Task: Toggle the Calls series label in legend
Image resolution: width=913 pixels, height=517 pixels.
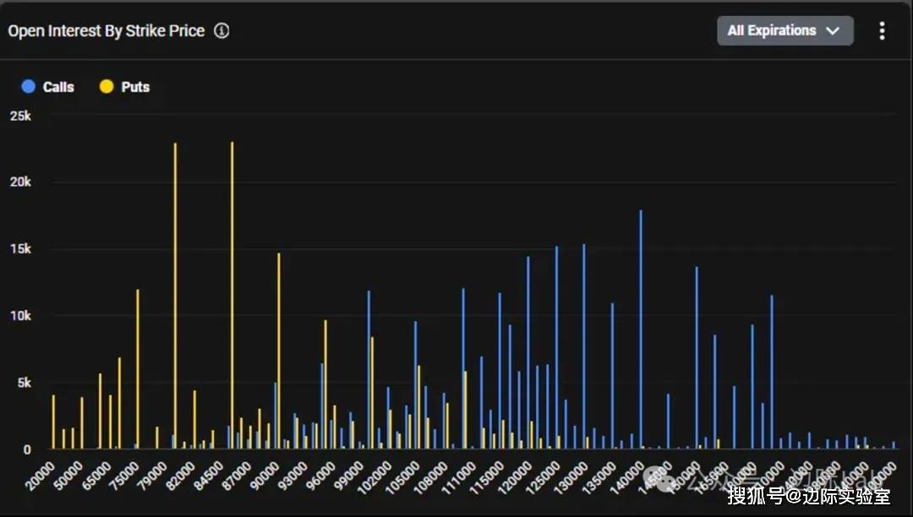Action: [x=58, y=87]
